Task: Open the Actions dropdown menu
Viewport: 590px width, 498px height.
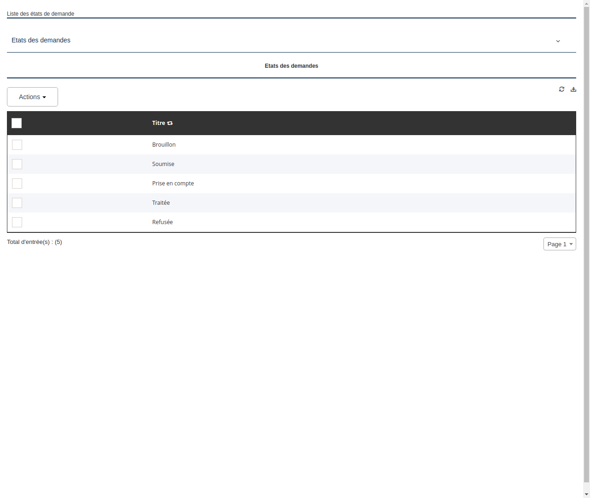Action: tap(32, 97)
